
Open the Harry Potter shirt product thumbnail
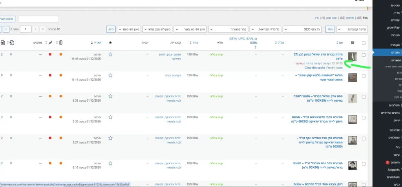click(x=353, y=78)
